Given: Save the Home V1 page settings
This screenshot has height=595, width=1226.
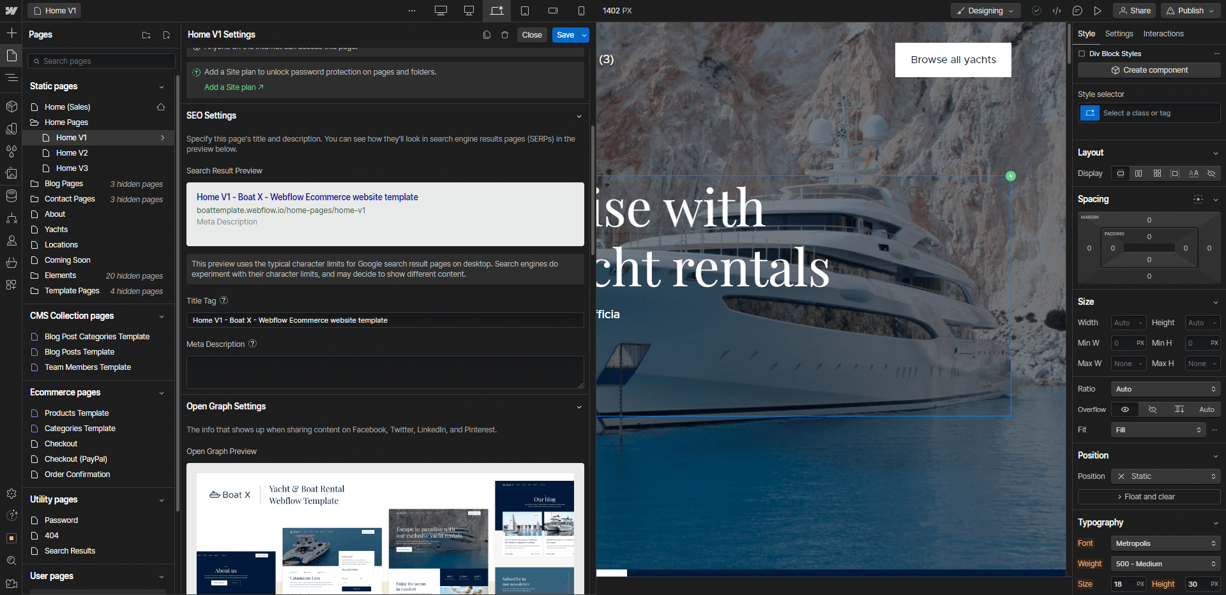Looking at the screenshot, I should (x=566, y=35).
